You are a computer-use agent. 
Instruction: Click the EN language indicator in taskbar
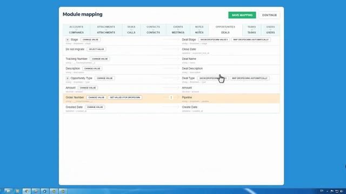(x=322, y=191)
